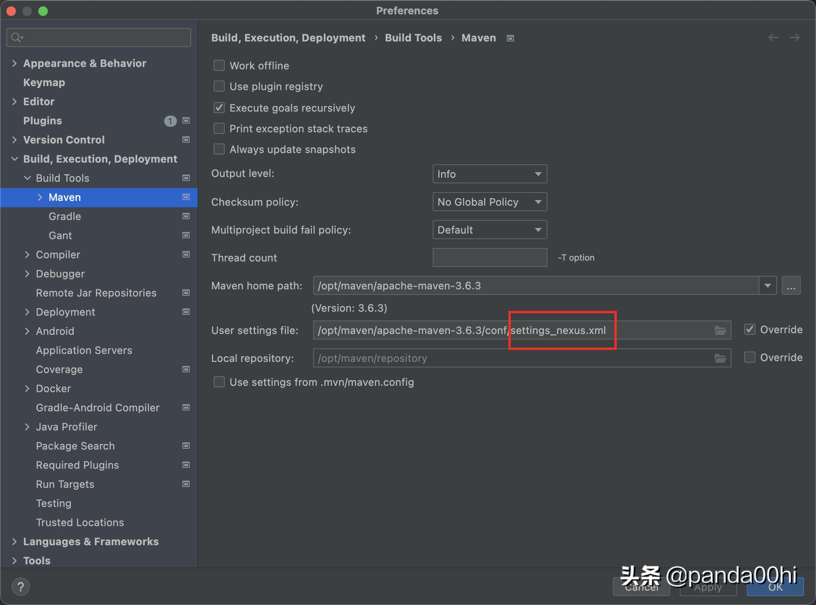Open Maven home path dropdown arrow
816x605 pixels.
[x=767, y=286]
